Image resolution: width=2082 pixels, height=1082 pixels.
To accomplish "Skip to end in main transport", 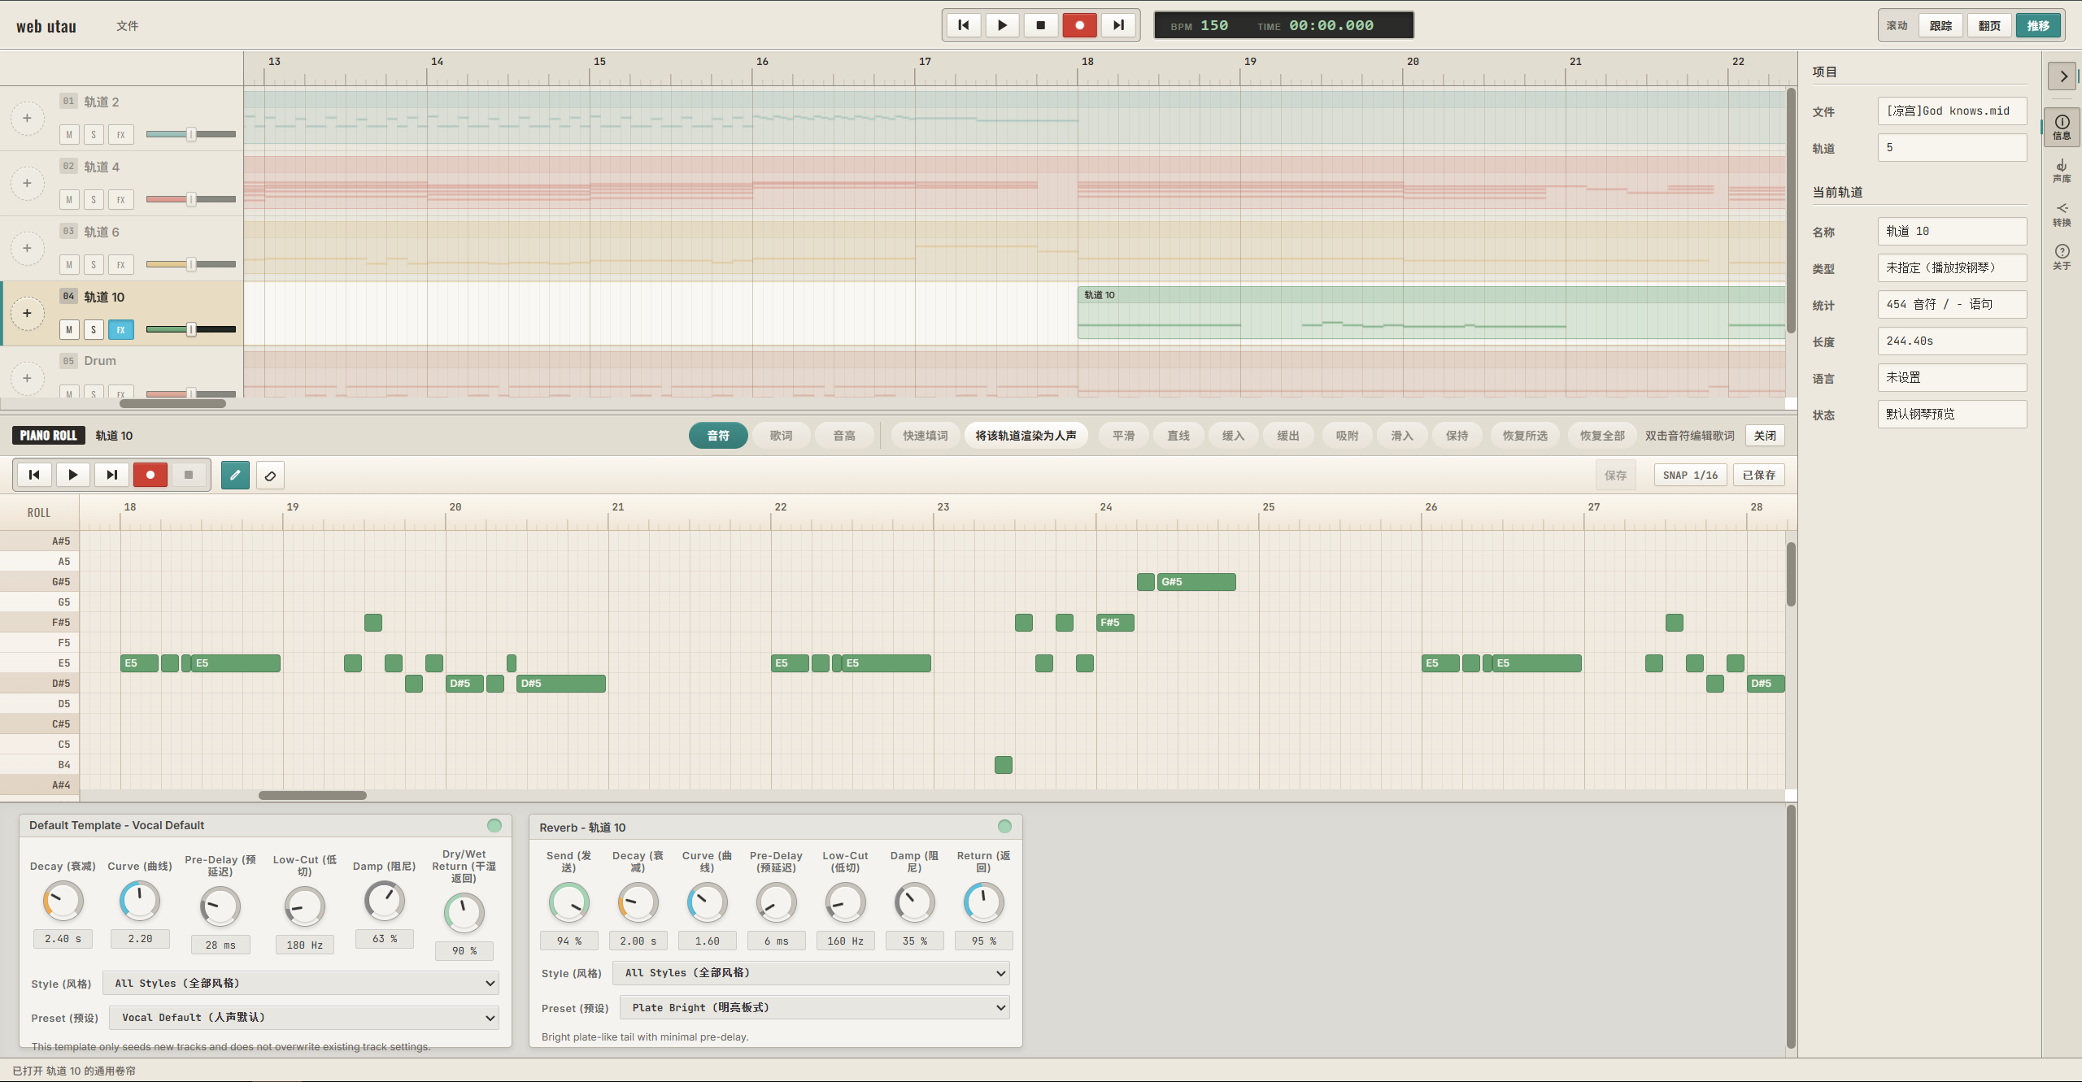I will (x=1119, y=25).
